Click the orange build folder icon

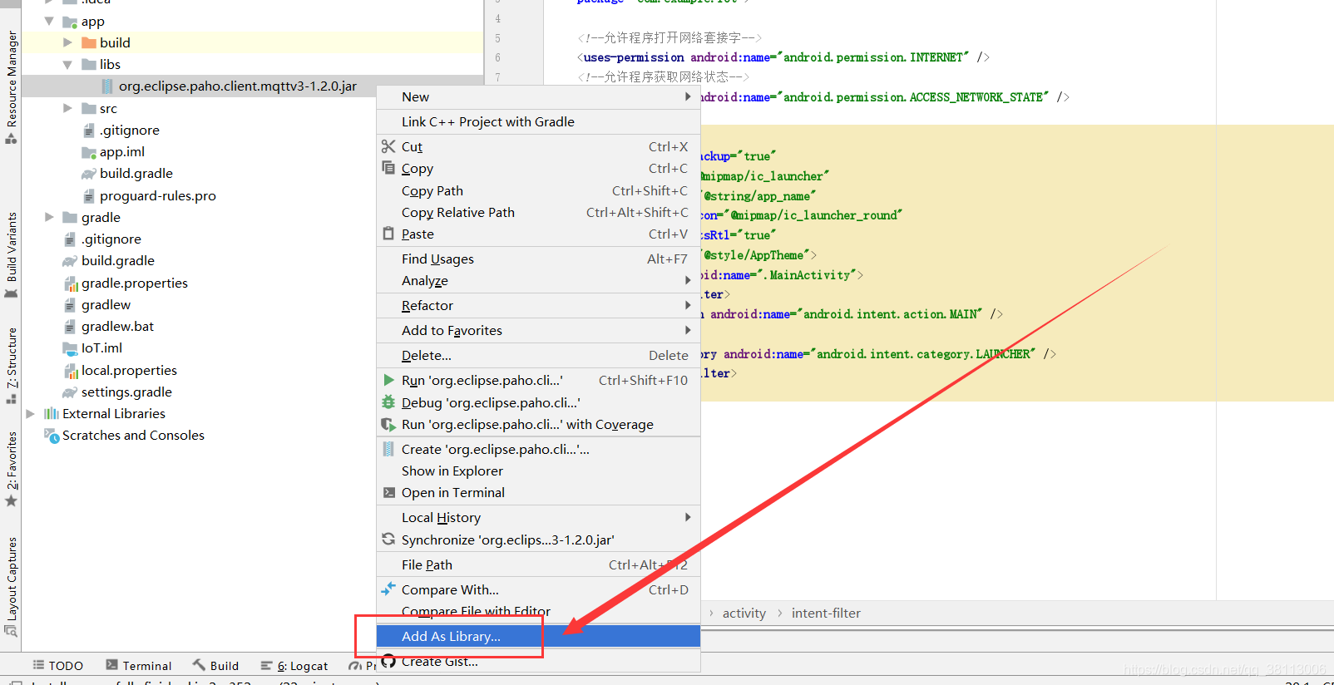89,42
